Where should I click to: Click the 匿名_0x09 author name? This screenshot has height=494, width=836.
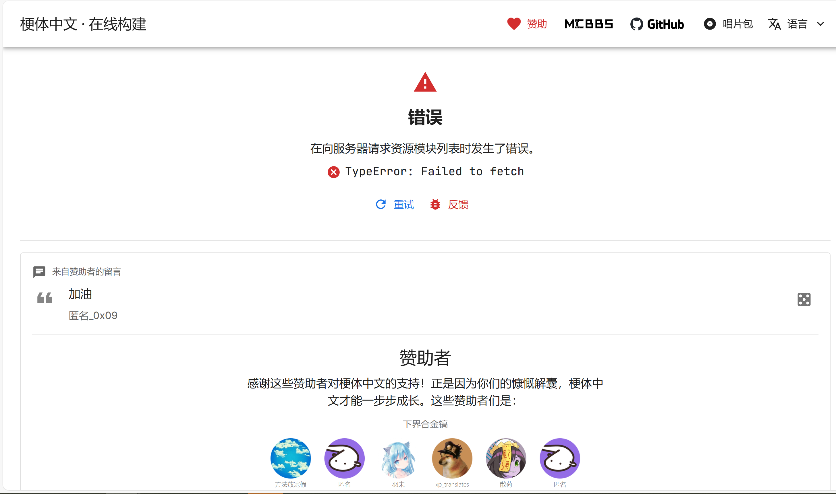pyautogui.click(x=93, y=315)
